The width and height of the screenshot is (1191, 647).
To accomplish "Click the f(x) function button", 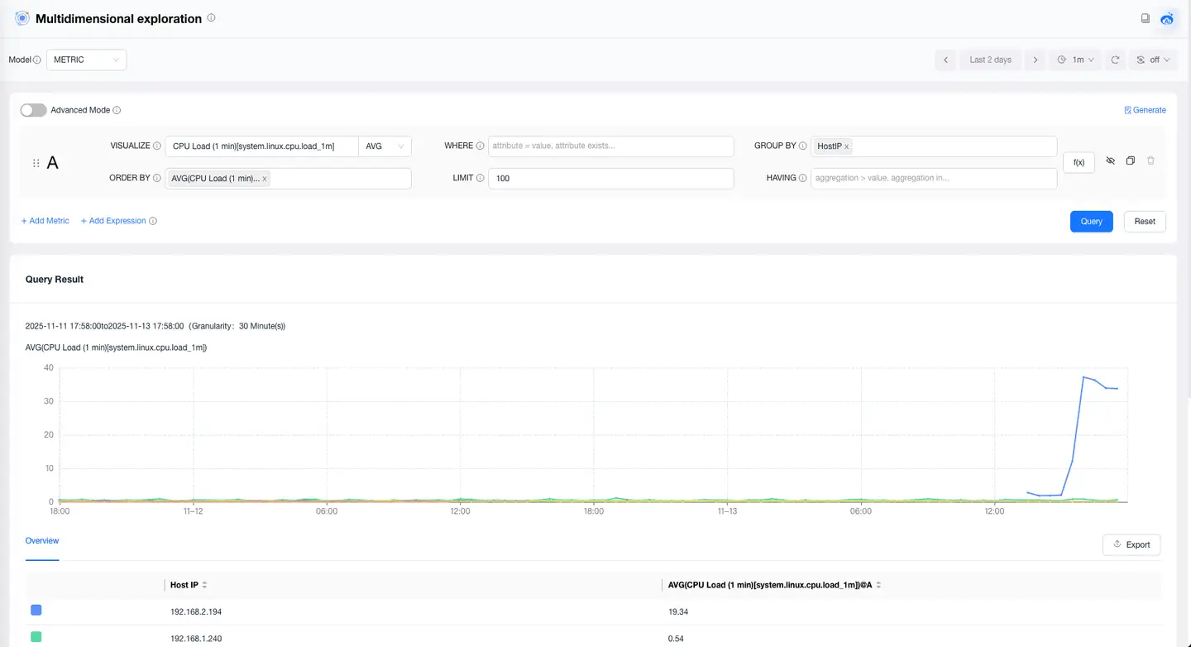I will (1079, 162).
